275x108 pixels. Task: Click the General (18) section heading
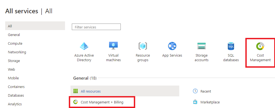pyautogui.click(x=85, y=78)
